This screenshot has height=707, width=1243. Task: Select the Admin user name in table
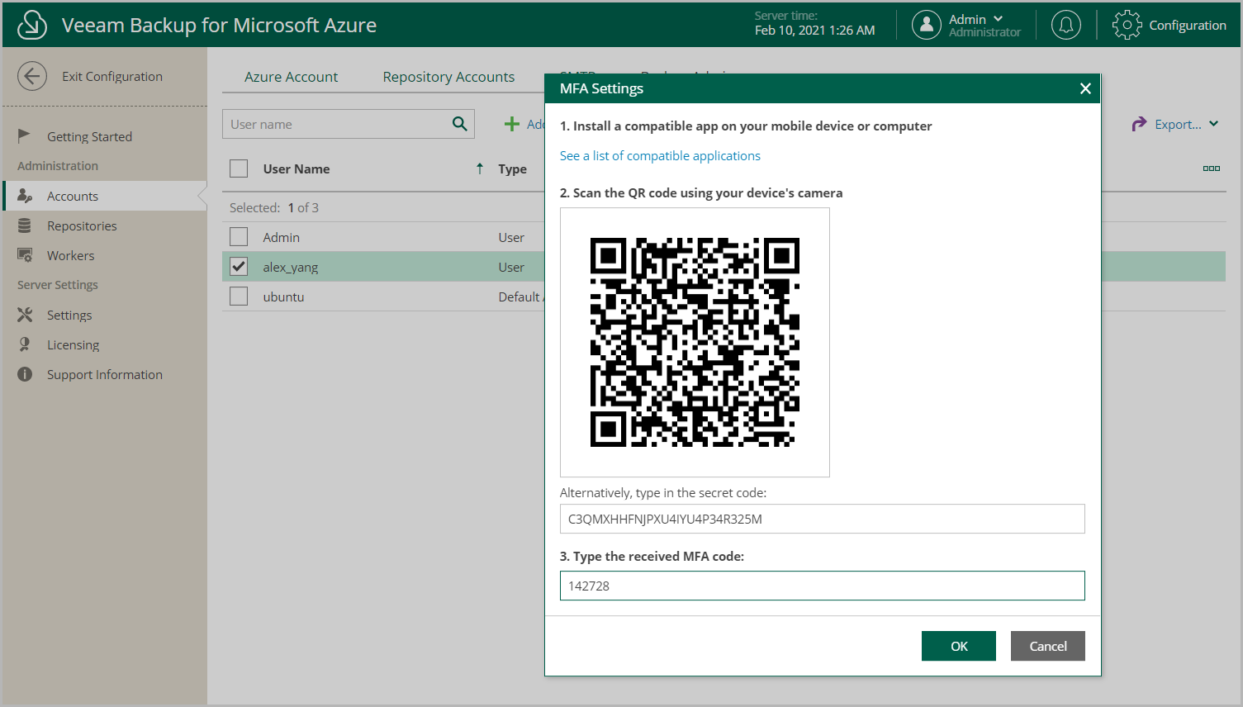tap(281, 237)
